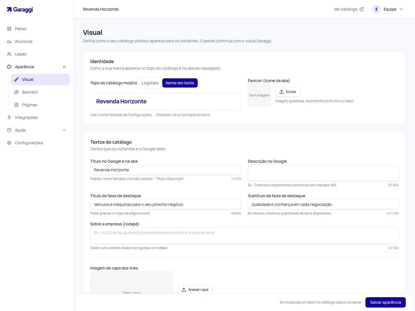Screen dimensions: 415x311
Task: Click the people icon beside Leads
Action: [x=9, y=54]
